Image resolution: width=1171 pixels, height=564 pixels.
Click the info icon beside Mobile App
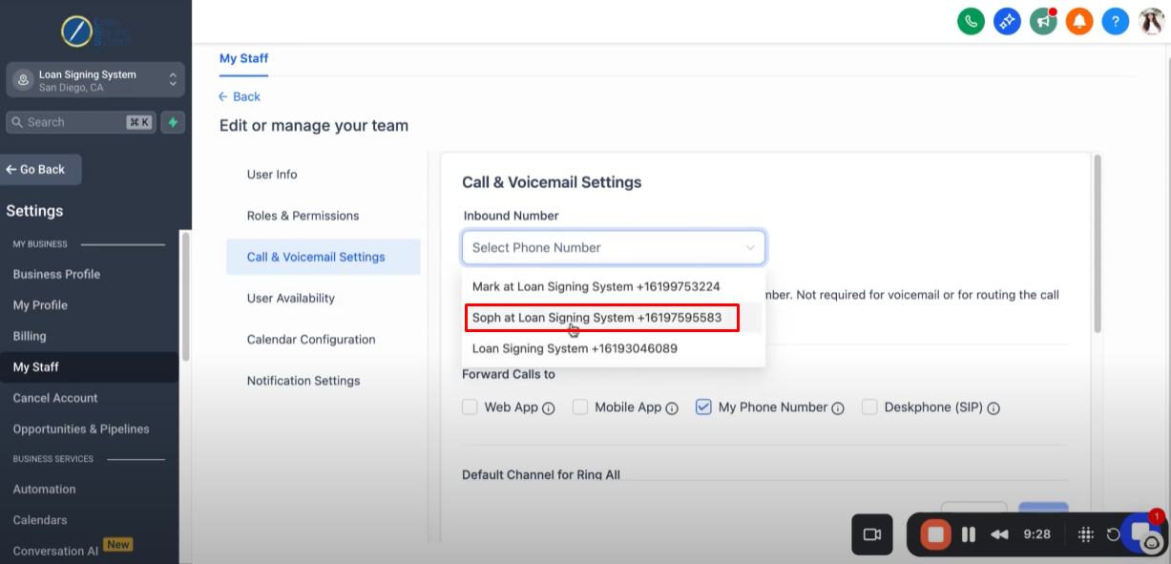pos(672,408)
